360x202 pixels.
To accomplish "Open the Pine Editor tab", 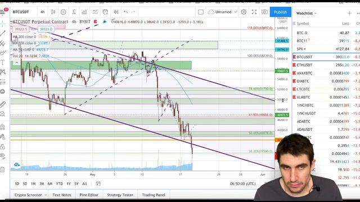I will point(89,195).
